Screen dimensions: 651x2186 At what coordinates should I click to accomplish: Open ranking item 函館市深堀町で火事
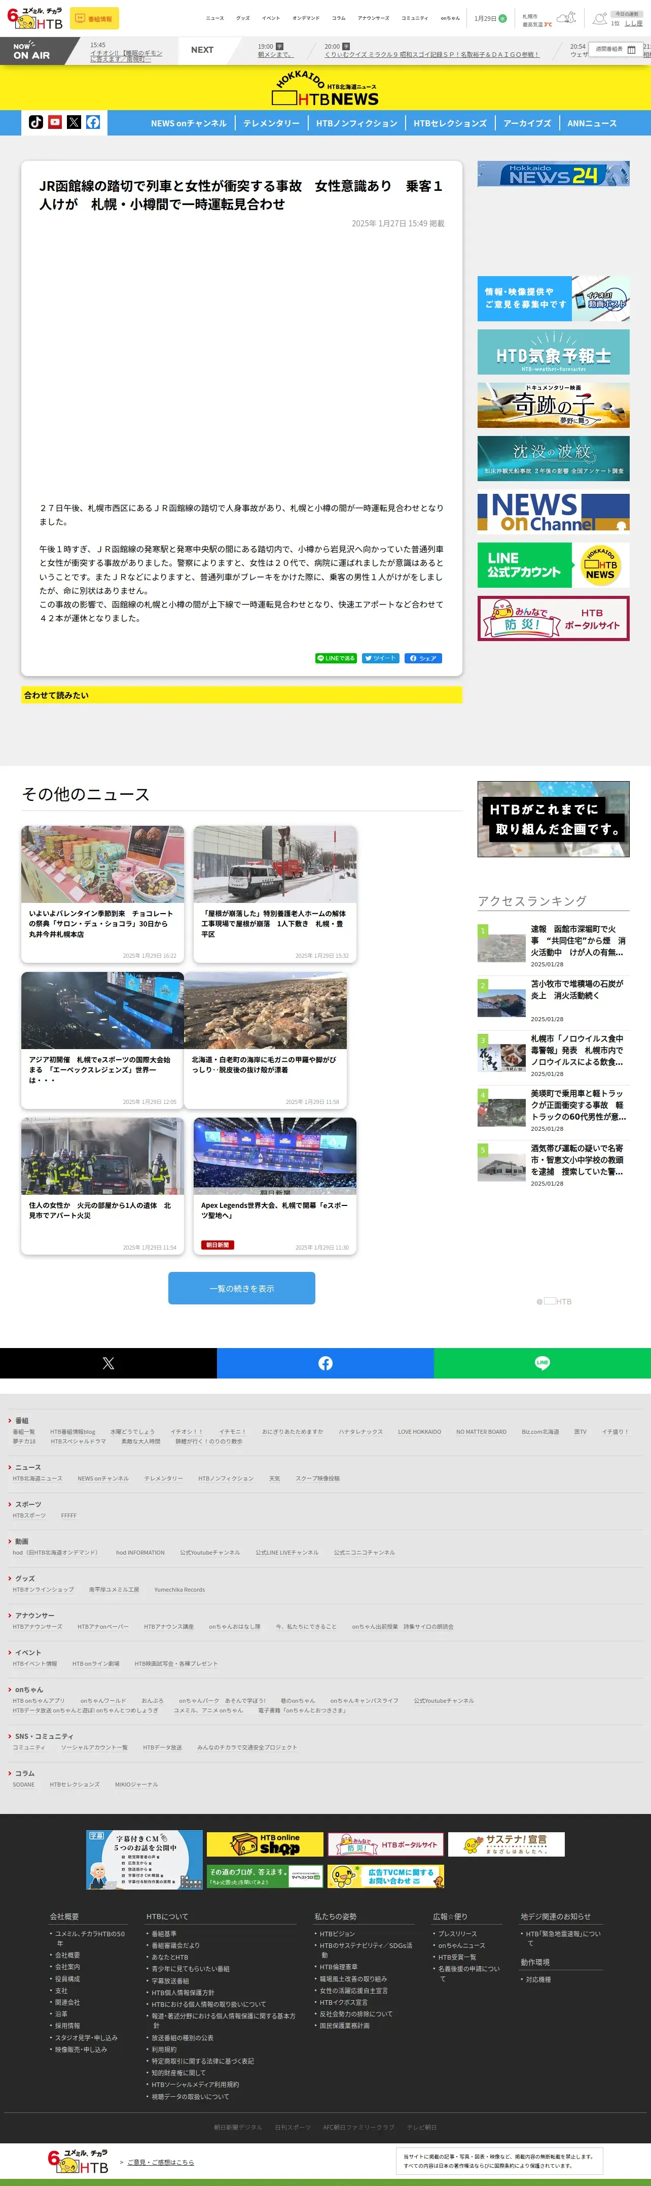point(554,946)
